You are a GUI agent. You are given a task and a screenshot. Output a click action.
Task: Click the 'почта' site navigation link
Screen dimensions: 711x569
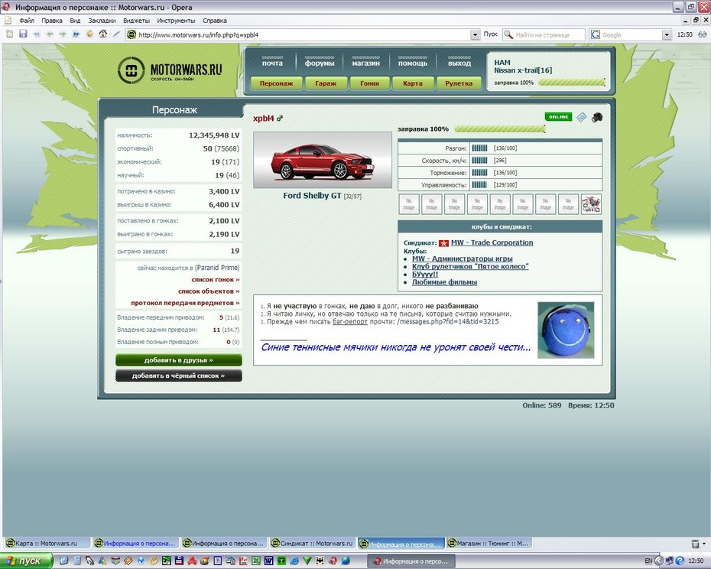(x=272, y=63)
